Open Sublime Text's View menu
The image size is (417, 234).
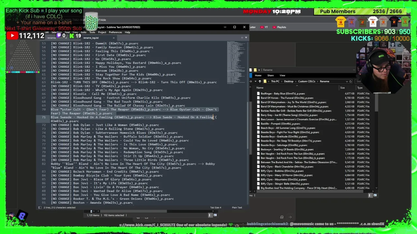tap(75, 32)
